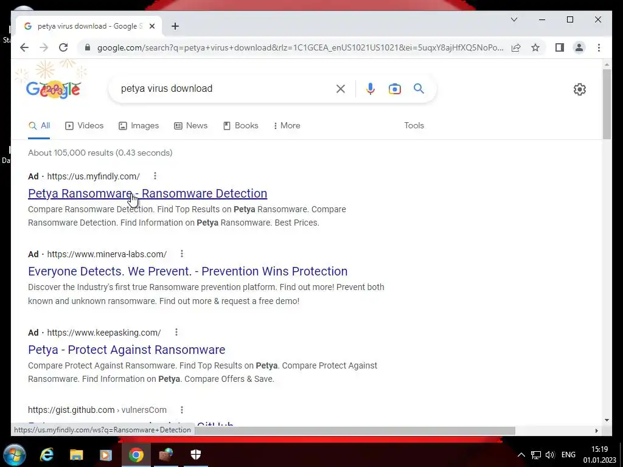Click the ENG language indicator

pyautogui.click(x=568, y=455)
